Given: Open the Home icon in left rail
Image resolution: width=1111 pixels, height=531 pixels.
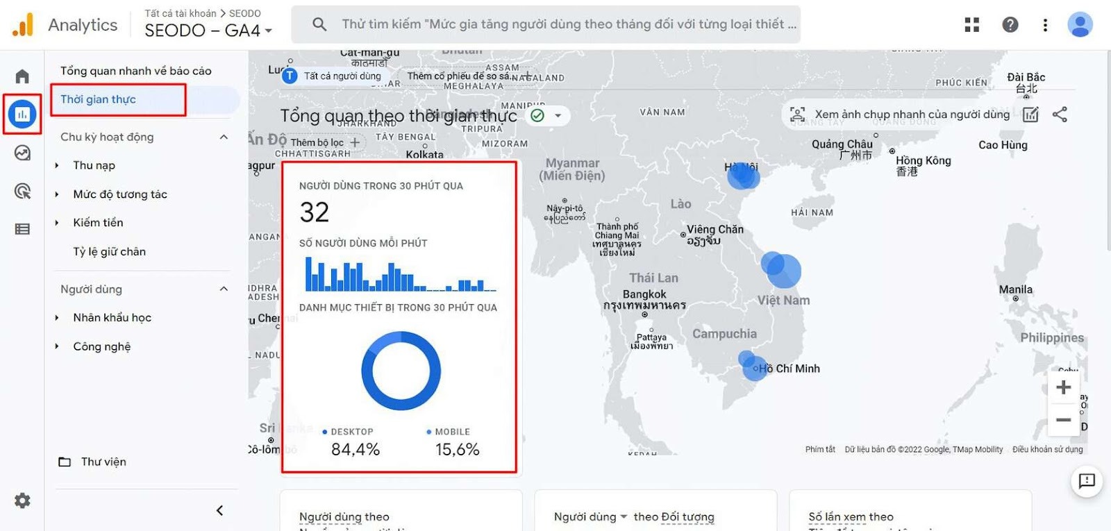Looking at the screenshot, I should [x=22, y=76].
